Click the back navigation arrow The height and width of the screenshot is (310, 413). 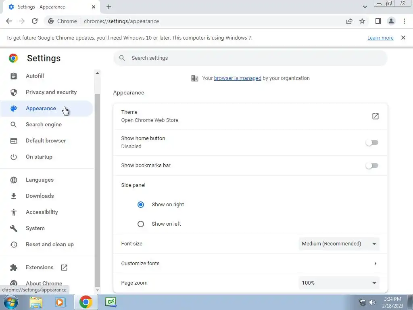click(9, 21)
